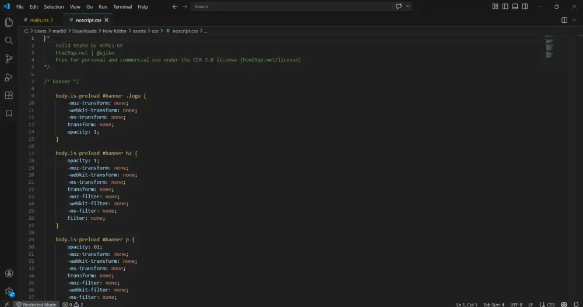Open the Search view in activity bar
This screenshot has height=307, width=583.
point(9,41)
